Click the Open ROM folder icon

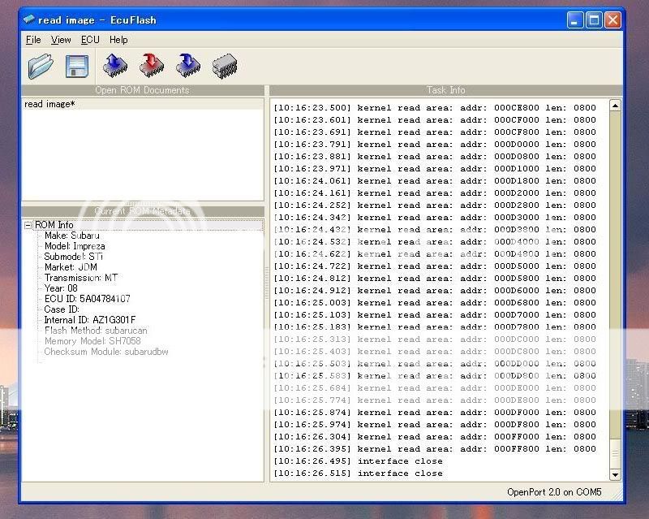point(40,66)
